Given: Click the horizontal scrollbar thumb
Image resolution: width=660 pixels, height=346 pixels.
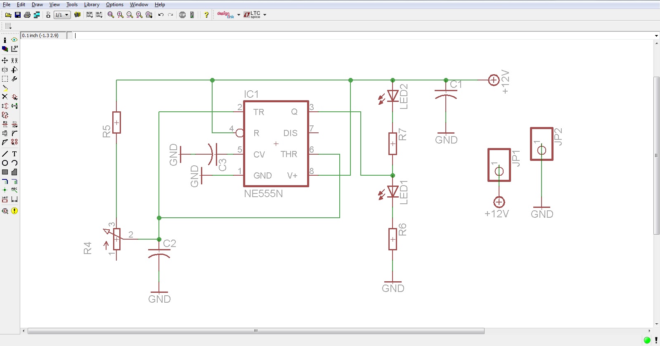Looking at the screenshot, I should (x=255, y=331).
